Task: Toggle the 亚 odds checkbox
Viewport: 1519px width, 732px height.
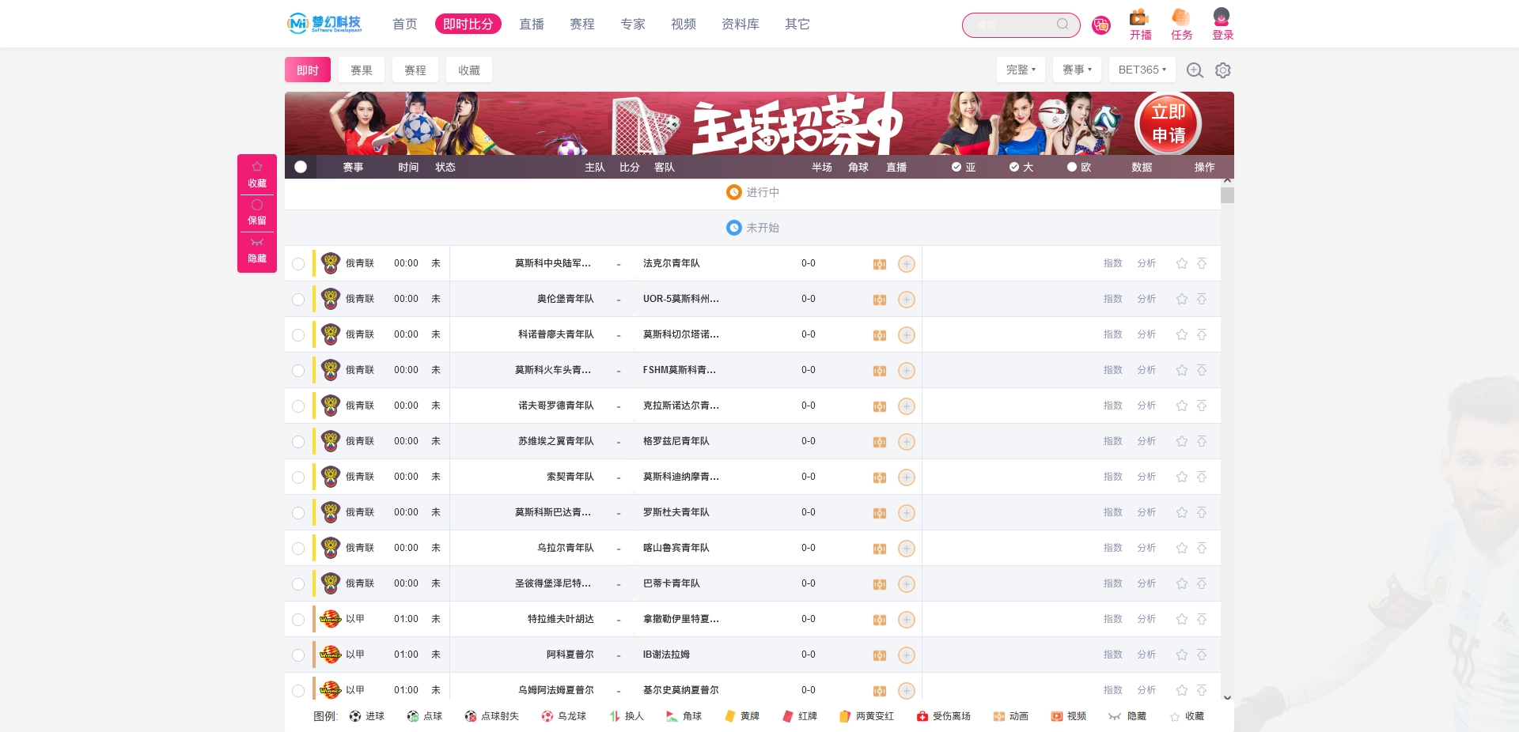Action: [956, 167]
